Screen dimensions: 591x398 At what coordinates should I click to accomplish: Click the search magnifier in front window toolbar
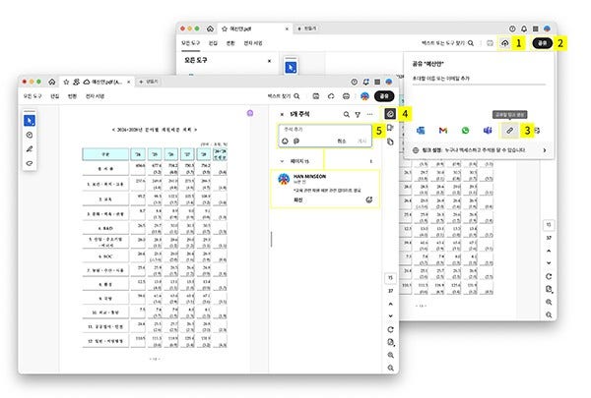point(297,96)
